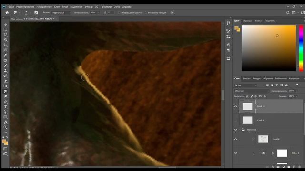Click the layer style fx icon

pyautogui.click(x=273, y=167)
